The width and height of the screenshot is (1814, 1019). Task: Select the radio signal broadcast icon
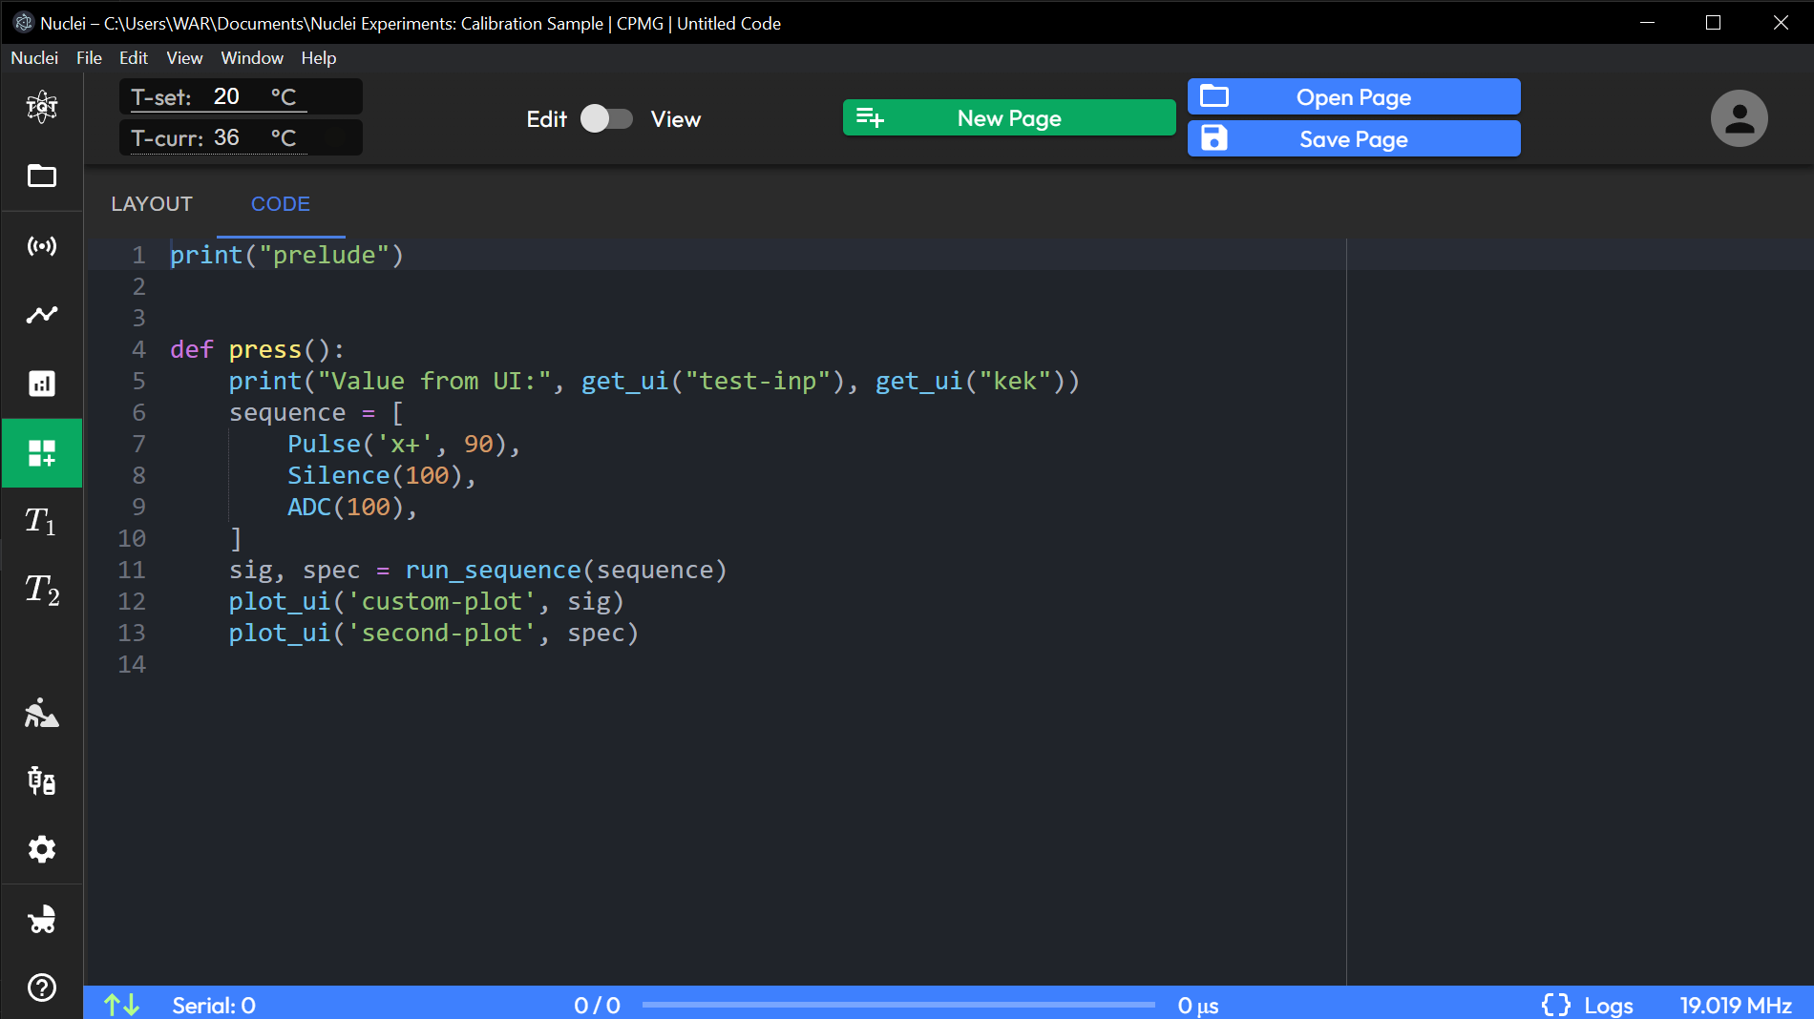(42, 246)
